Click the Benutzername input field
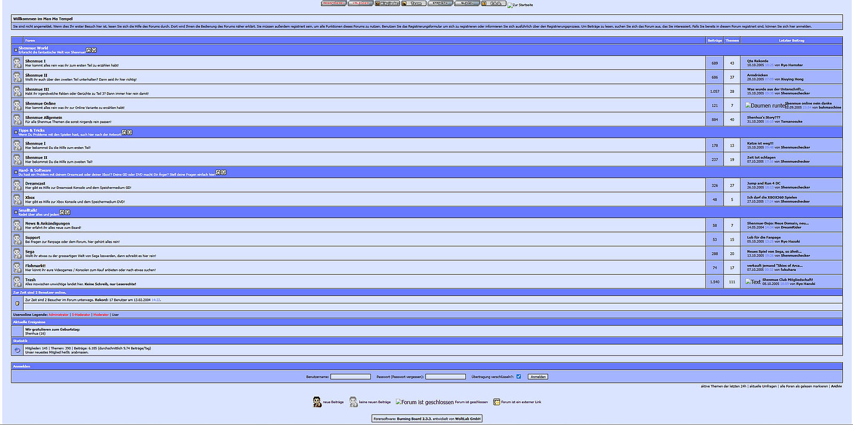The width and height of the screenshot is (853, 425). [350, 376]
